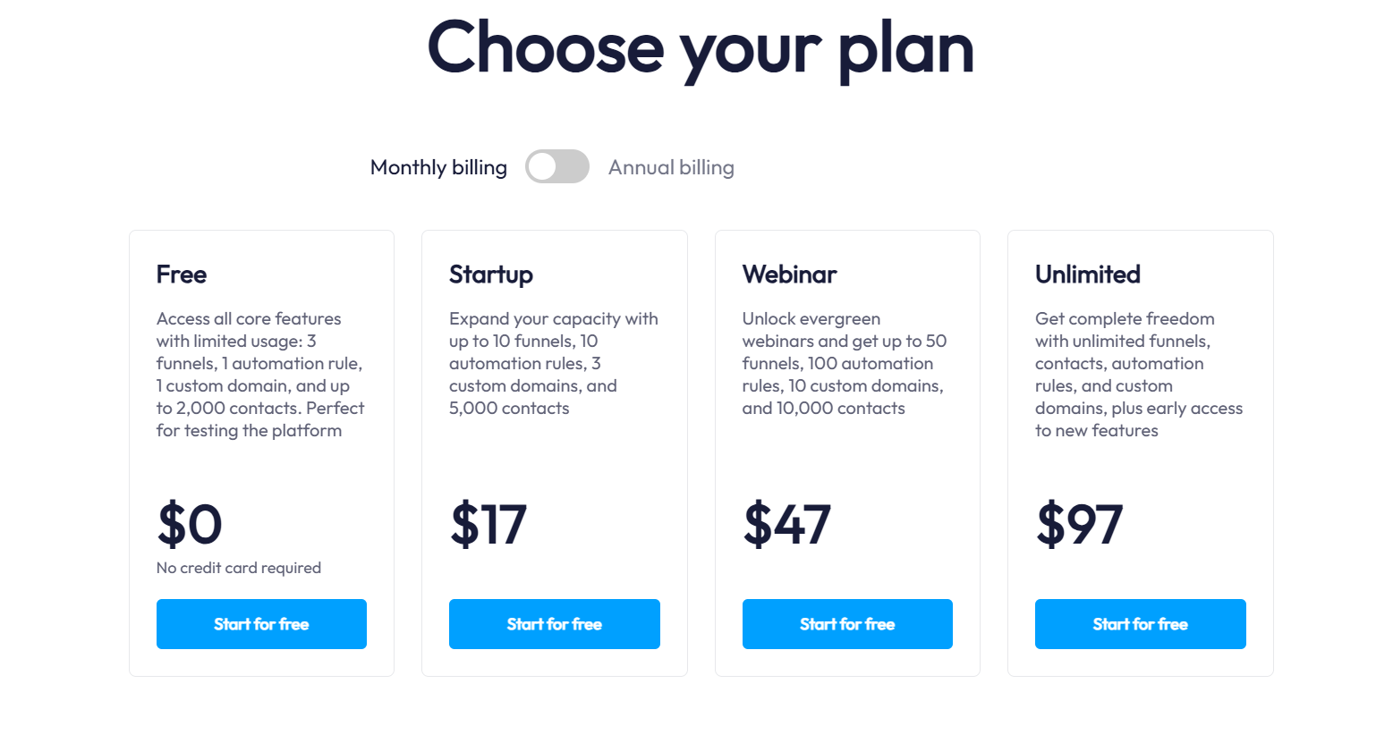Image resolution: width=1376 pixels, height=743 pixels.
Task: Click Start for free on the Free plan
Action: [x=261, y=623]
